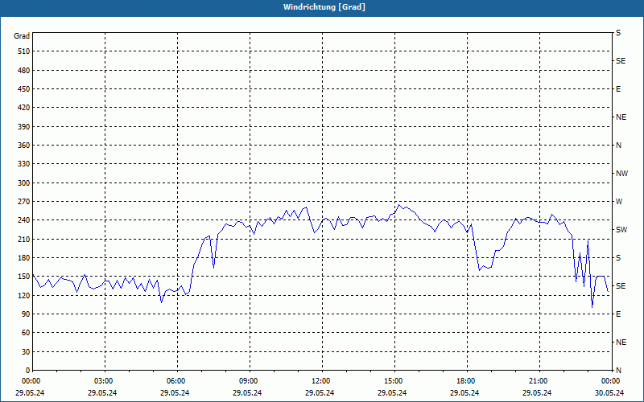This screenshot has width=644, height=402.
Task: Click the 240 value on left axis
Action: pos(24,220)
